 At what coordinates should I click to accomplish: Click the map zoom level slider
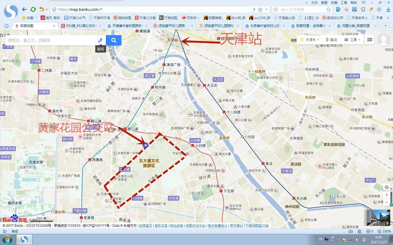pos(391,199)
